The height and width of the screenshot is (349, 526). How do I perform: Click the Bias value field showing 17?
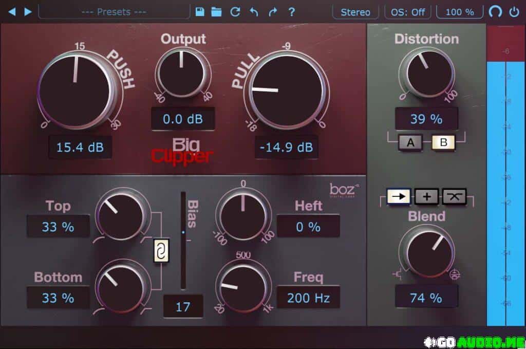[x=183, y=306]
